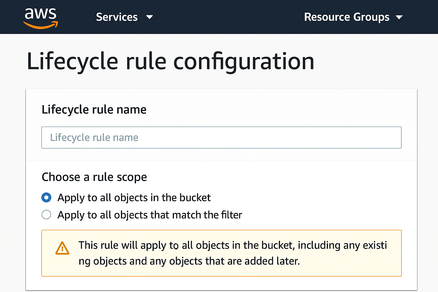Focus the rule name text box placeholder
Viewport: 438px width, 292px height.
pos(94,137)
